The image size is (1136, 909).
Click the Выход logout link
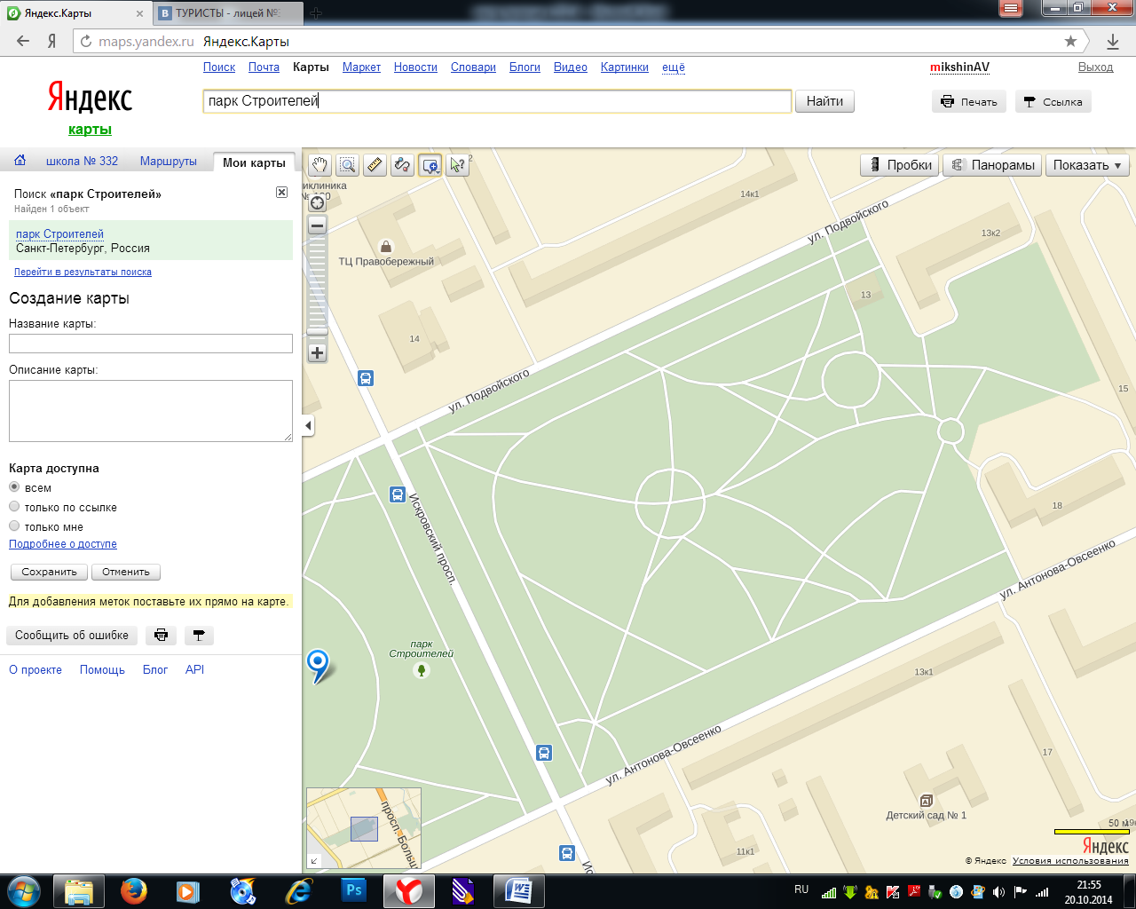pyautogui.click(x=1095, y=67)
